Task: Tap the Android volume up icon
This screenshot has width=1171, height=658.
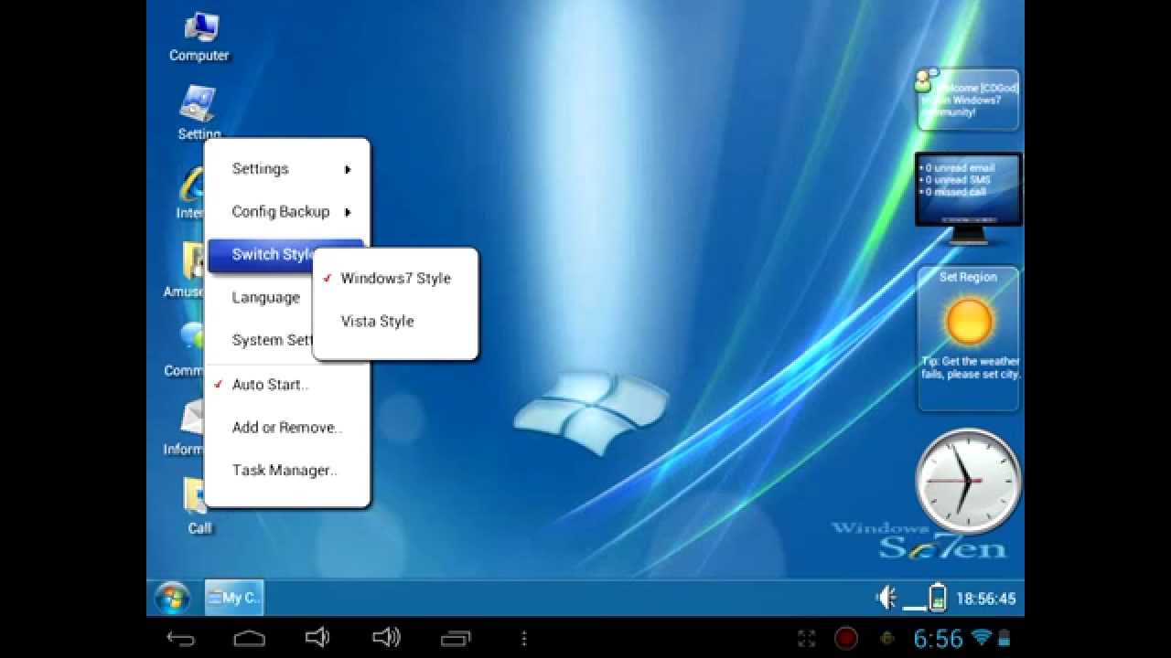Action: coord(386,637)
